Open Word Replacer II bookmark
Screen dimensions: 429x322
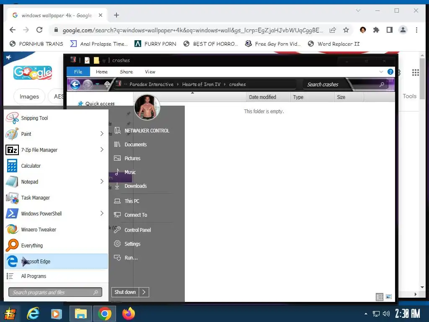tap(334, 44)
